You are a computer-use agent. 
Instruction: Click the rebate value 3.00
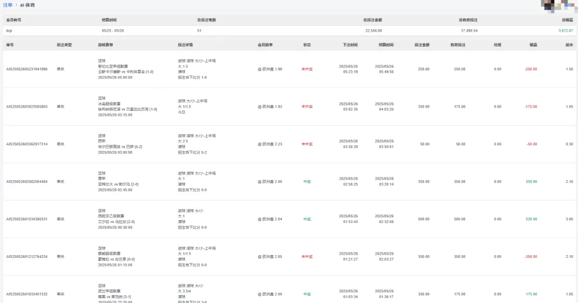click(x=570, y=219)
